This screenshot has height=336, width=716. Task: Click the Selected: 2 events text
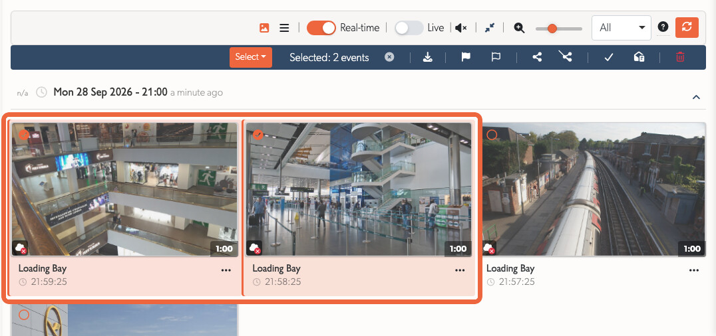point(329,58)
